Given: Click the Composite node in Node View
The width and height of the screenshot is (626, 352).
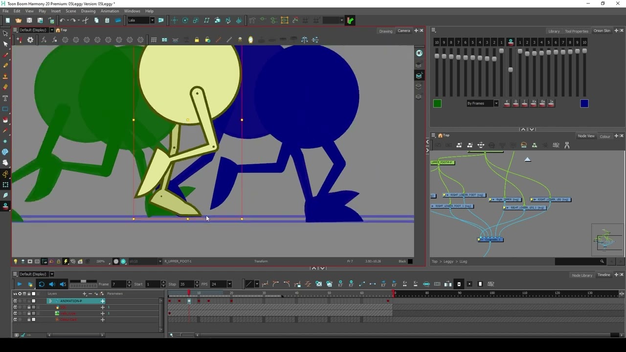Looking at the screenshot, I should (491, 240).
